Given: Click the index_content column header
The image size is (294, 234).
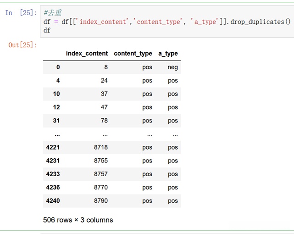Looking at the screenshot, I should coord(87,53).
